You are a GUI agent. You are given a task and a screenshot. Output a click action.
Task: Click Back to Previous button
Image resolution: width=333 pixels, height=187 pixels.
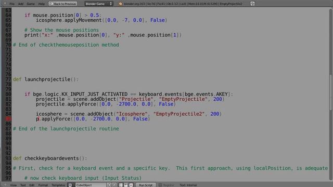62,4
